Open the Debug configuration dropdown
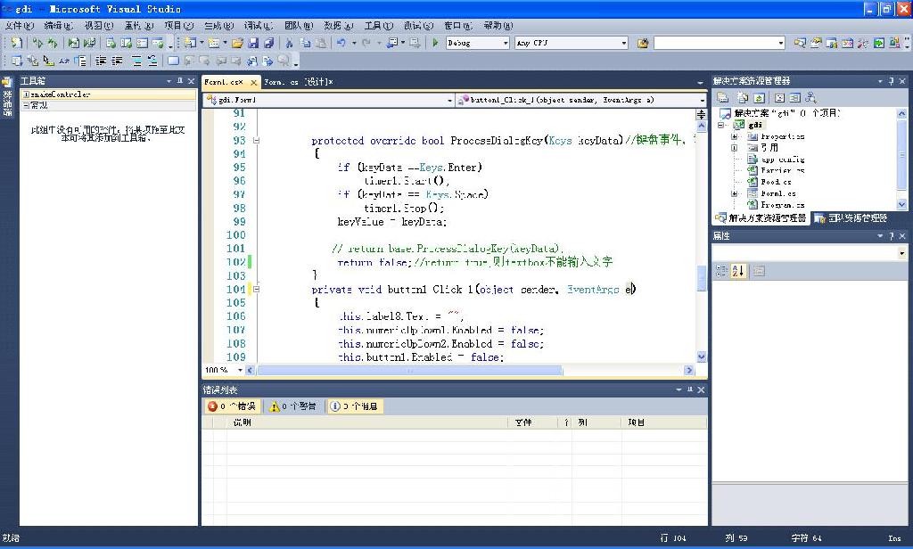913x549 pixels. pyautogui.click(x=505, y=43)
